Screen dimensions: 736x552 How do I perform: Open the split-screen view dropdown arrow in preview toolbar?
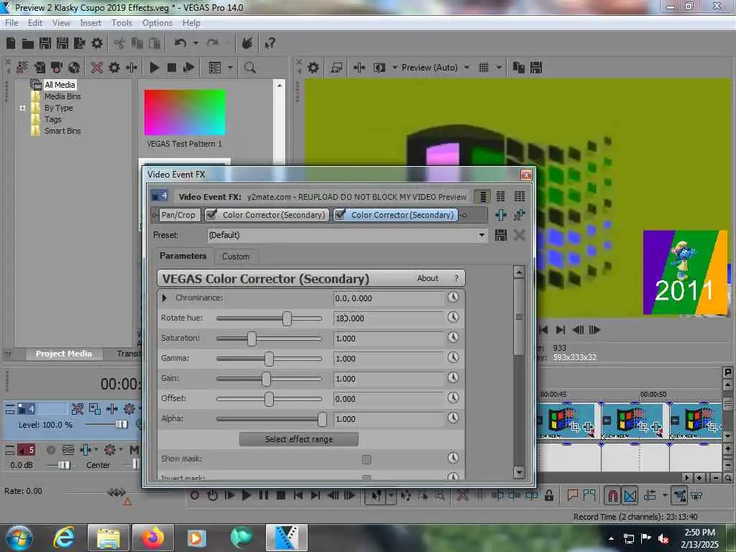tap(395, 68)
